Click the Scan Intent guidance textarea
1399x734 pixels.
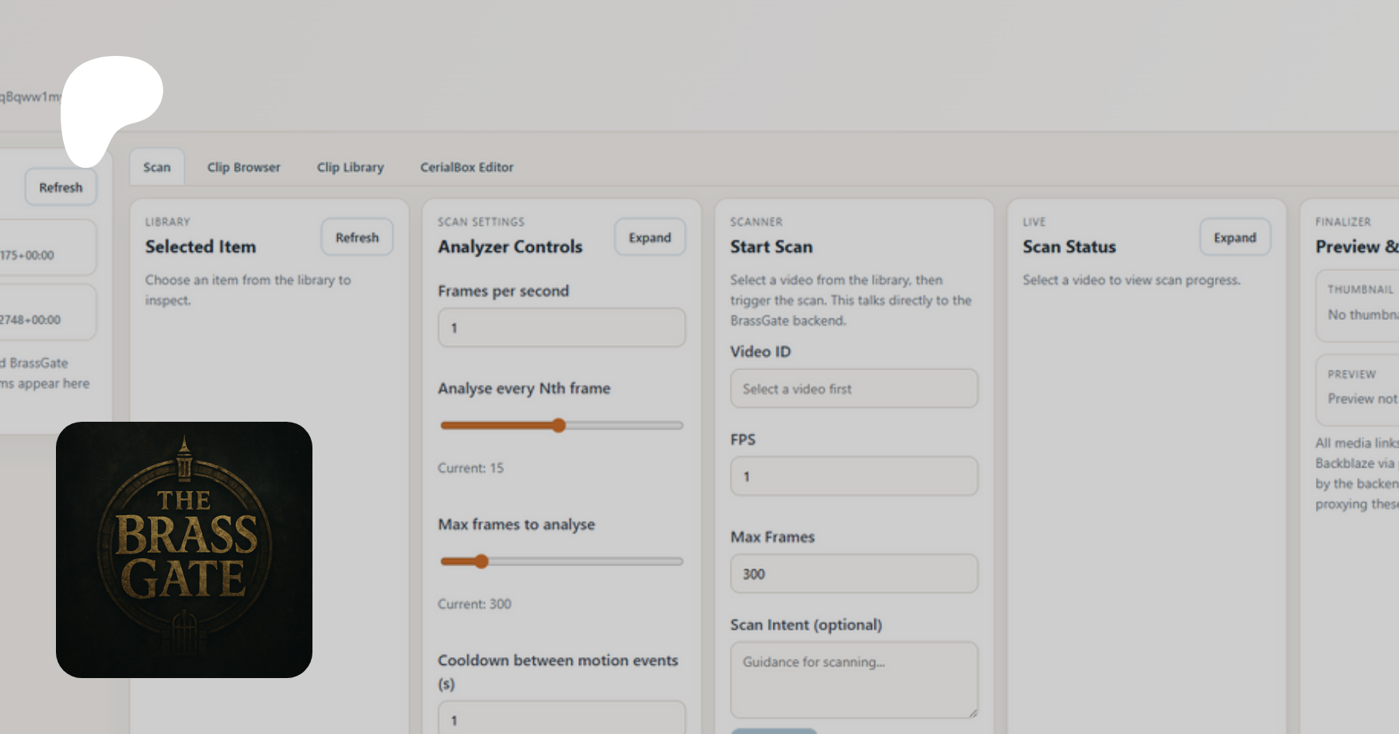click(x=853, y=680)
